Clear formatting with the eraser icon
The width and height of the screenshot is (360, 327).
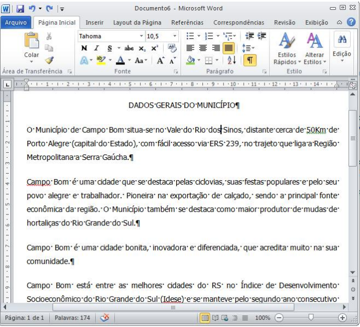[x=172, y=48]
